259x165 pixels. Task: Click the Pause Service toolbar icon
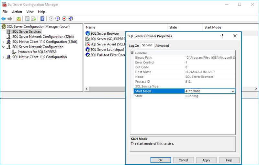[58, 19]
